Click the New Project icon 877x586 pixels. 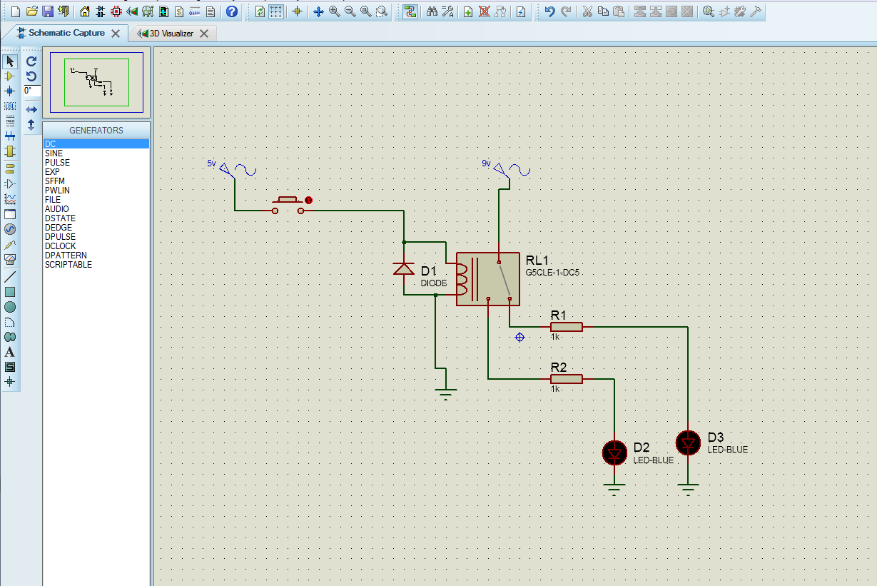[15, 11]
